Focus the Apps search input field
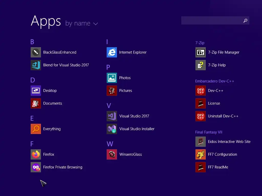 tap(215, 20)
